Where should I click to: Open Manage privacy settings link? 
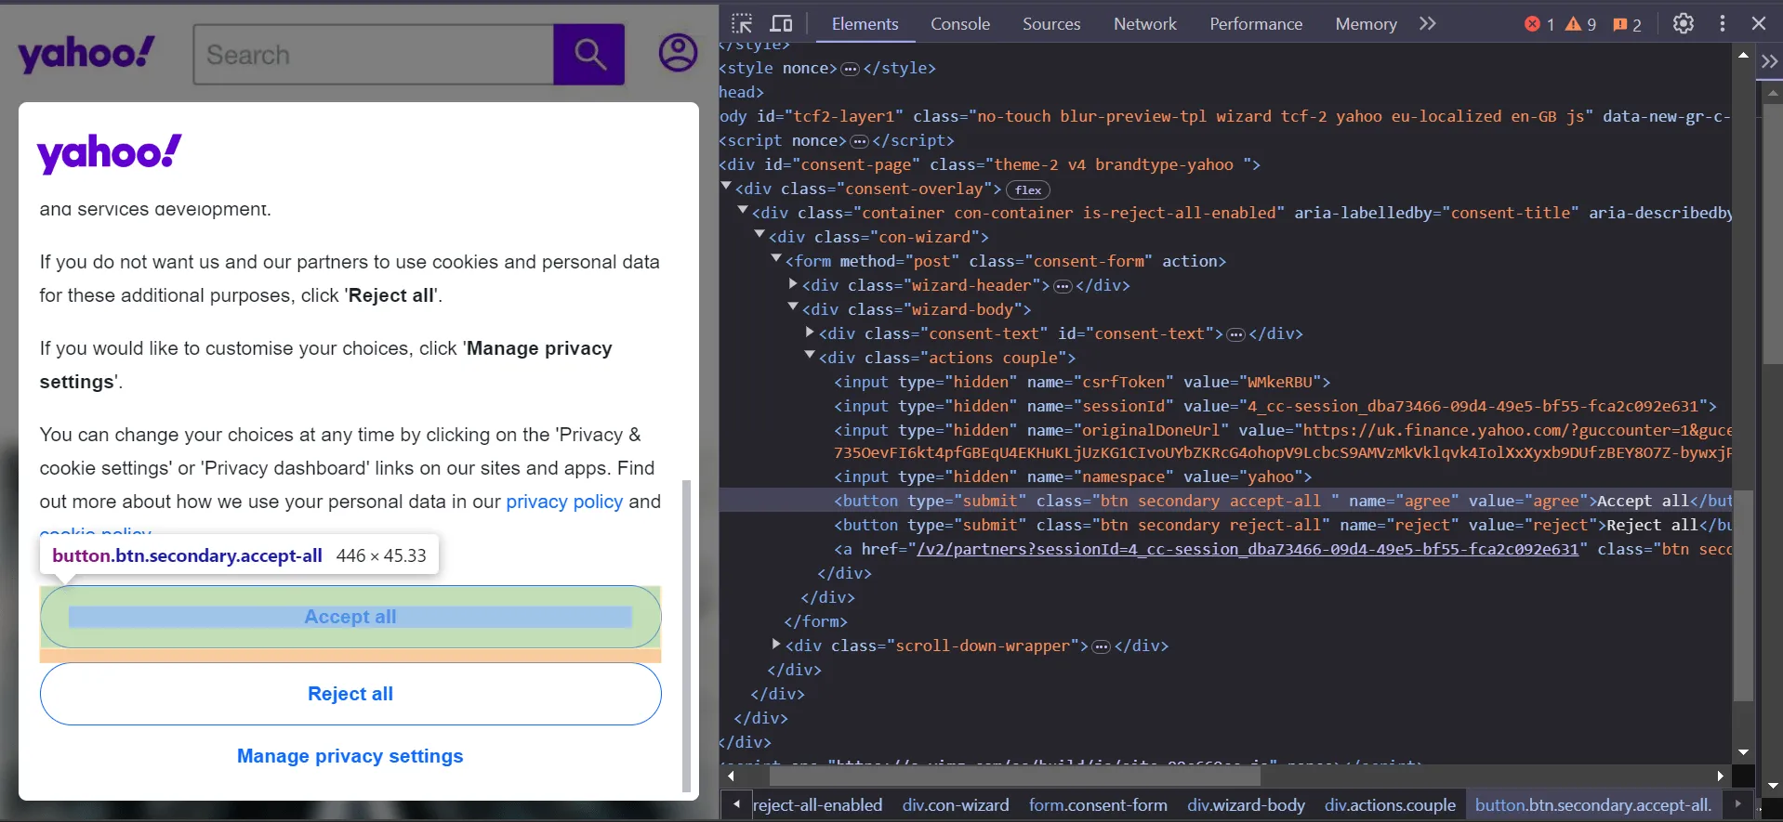[x=350, y=756]
